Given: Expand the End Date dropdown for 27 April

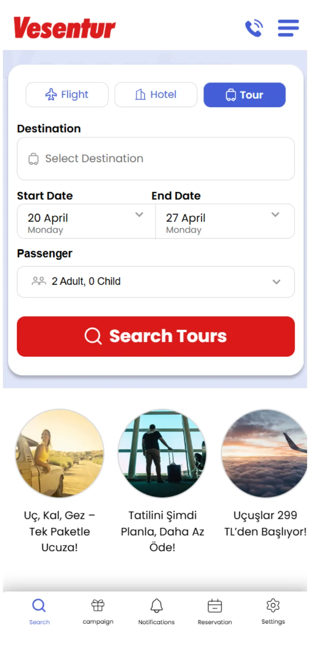Looking at the screenshot, I should tap(274, 215).
